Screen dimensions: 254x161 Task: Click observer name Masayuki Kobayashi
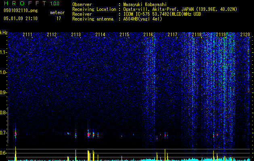coord(145,4)
